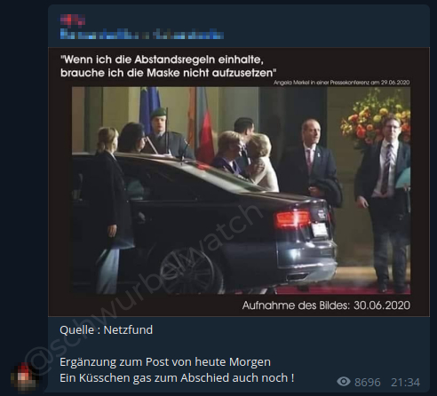Click the eye views icon beside 8696

pyautogui.click(x=344, y=382)
